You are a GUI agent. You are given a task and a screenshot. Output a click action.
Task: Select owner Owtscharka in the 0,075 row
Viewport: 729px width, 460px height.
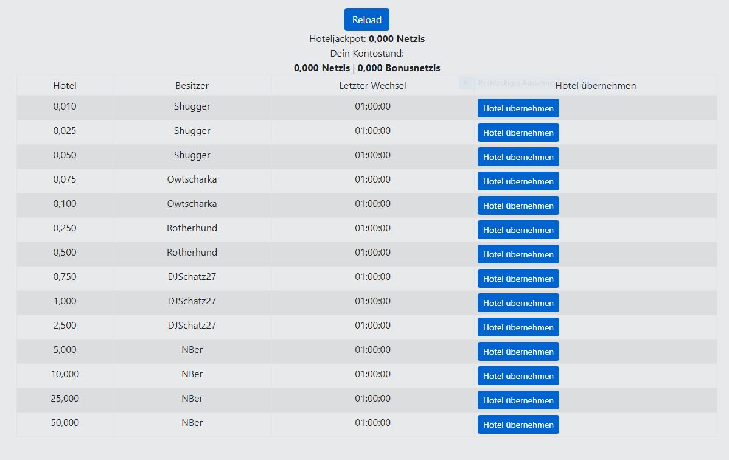(x=192, y=179)
